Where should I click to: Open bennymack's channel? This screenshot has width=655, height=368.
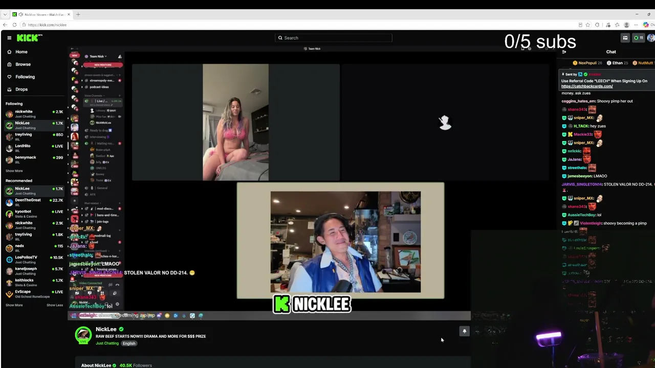pyautogui.click(x=35, y=159)
